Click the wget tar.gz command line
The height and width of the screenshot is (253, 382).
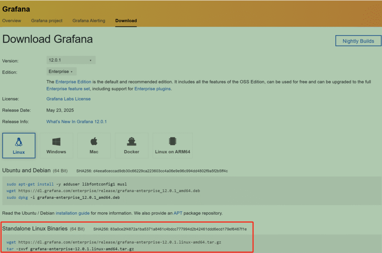[114, 242]
